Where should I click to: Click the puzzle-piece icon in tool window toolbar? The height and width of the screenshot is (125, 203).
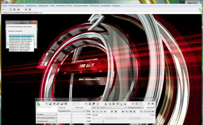94,104
